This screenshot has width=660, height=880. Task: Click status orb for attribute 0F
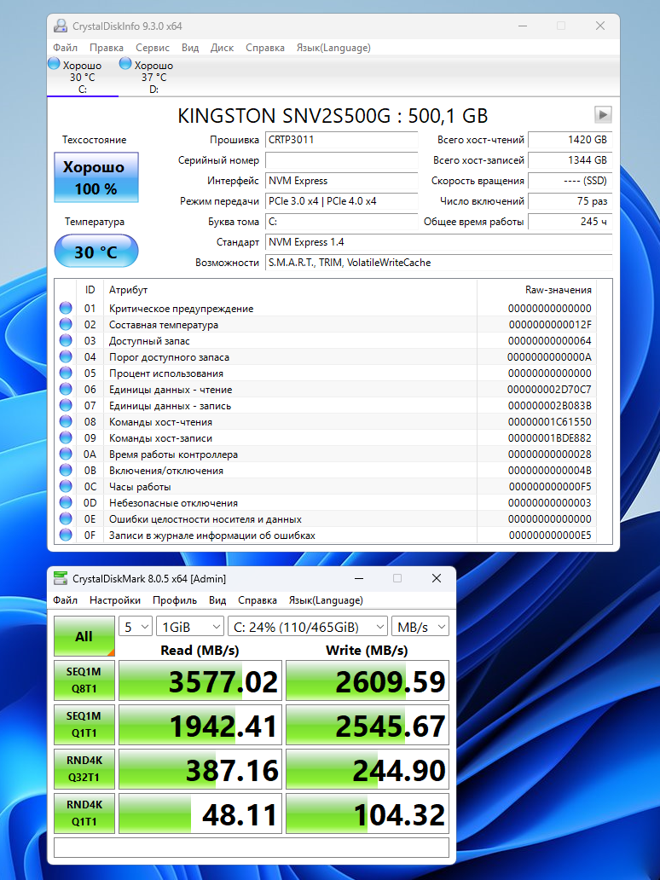click(x=66, y=536)
